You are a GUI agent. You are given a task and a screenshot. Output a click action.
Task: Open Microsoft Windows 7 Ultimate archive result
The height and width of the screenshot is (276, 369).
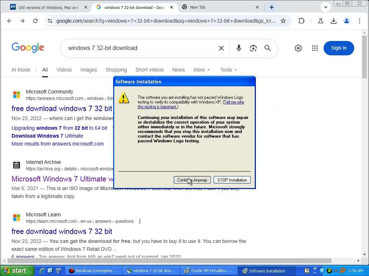point(62,179)
